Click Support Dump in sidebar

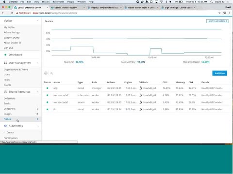(x=12, y=38)
